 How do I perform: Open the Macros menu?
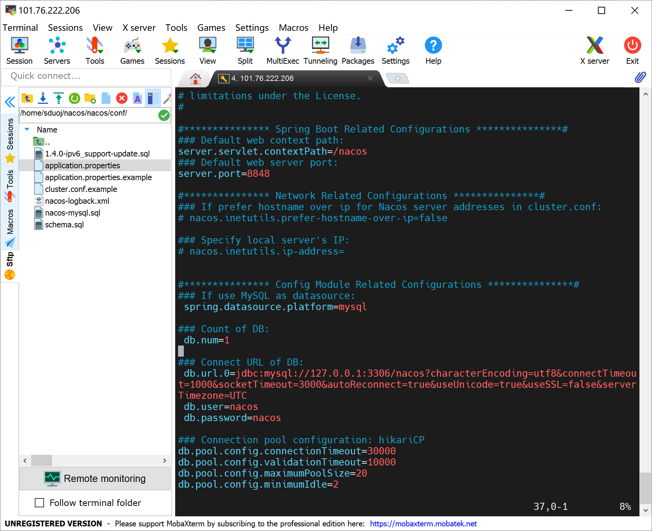tap(293, 28)
